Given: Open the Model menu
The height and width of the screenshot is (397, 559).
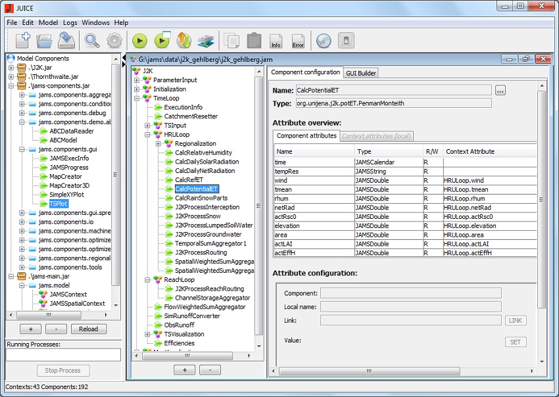Looking at the screenshot, I should [48, 22].
